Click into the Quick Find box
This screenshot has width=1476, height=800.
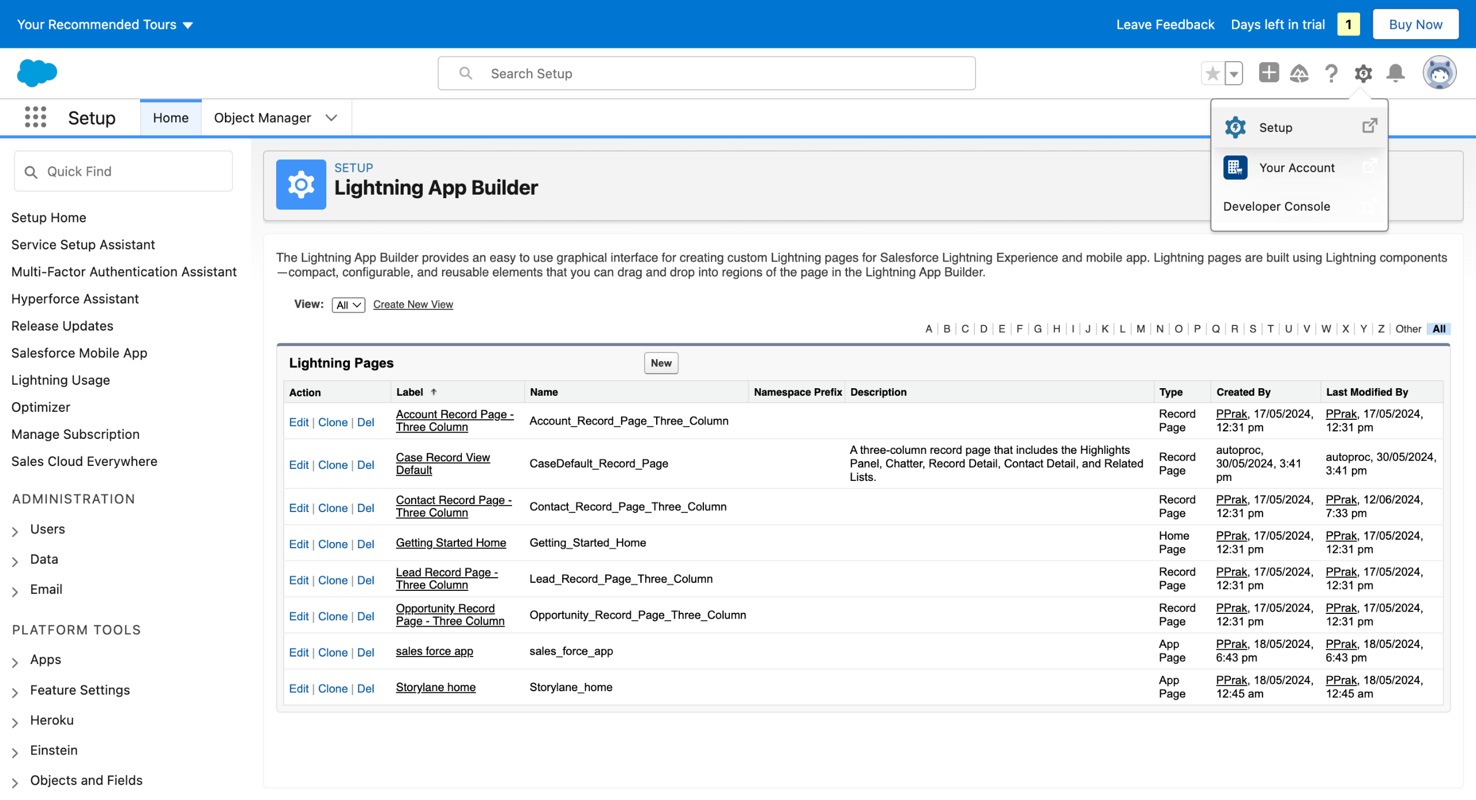click(123, 171)
